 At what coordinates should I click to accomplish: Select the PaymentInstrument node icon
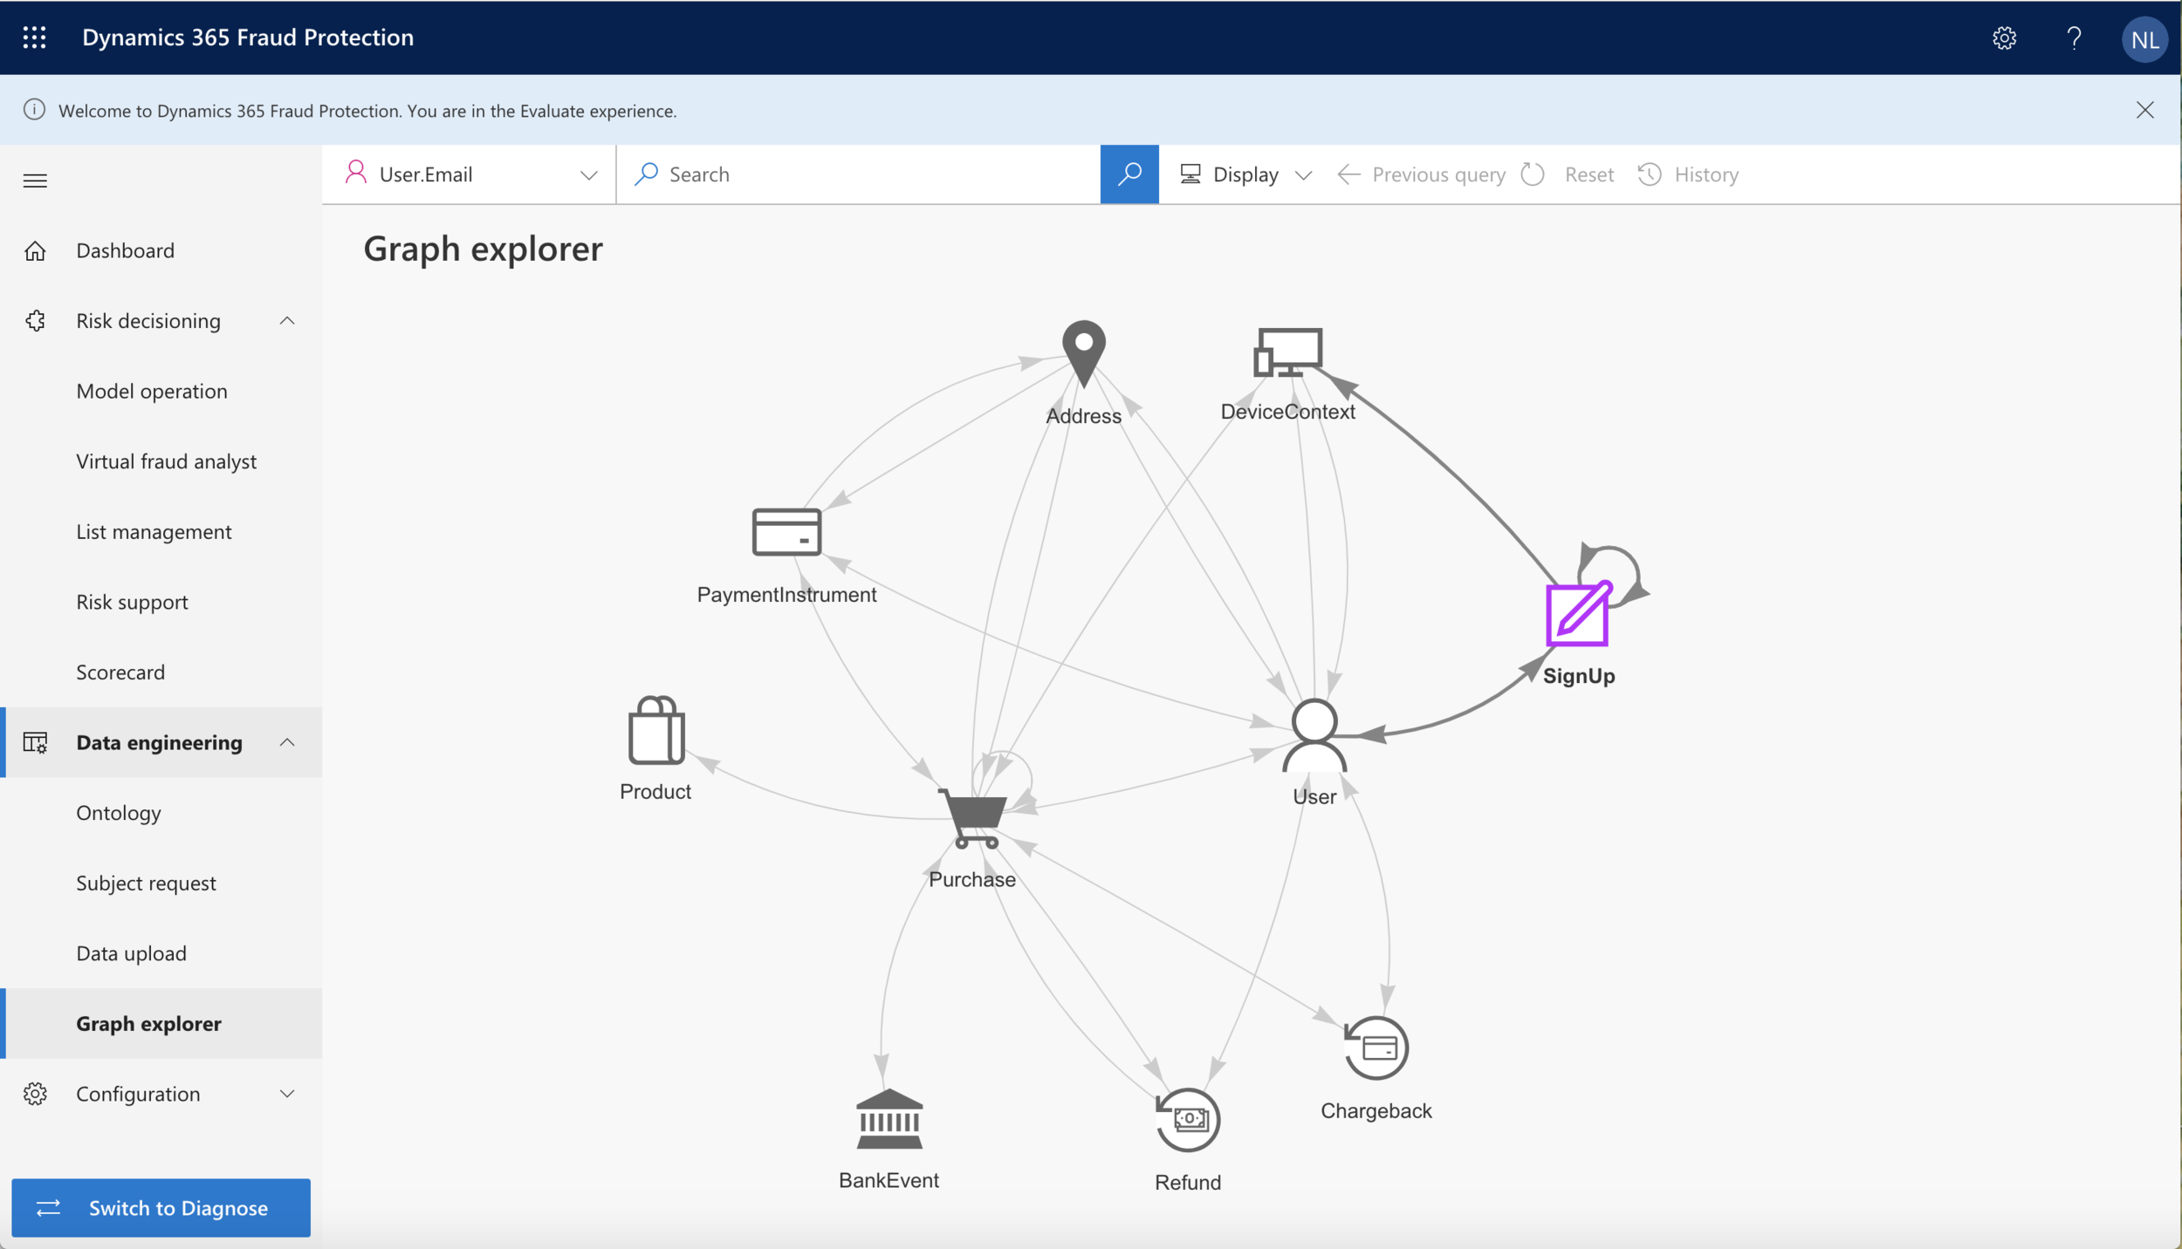786,532
